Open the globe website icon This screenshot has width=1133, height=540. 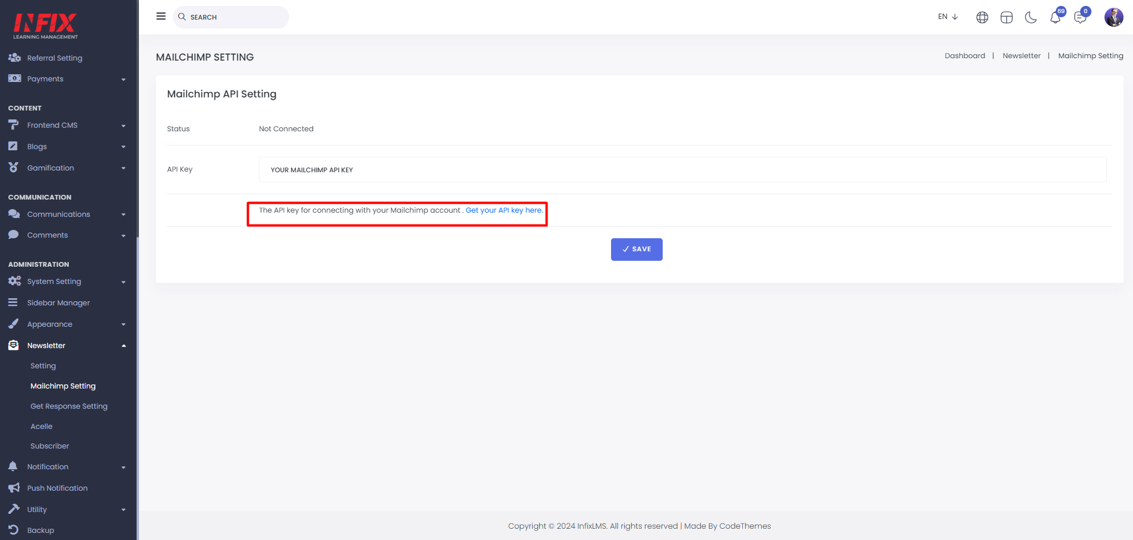coord(982,17)
